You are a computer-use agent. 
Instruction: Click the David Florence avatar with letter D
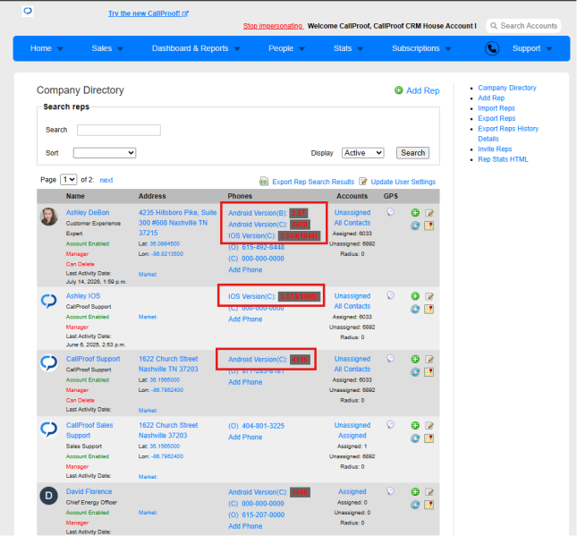pyautogui.click(x=48, y=496)
